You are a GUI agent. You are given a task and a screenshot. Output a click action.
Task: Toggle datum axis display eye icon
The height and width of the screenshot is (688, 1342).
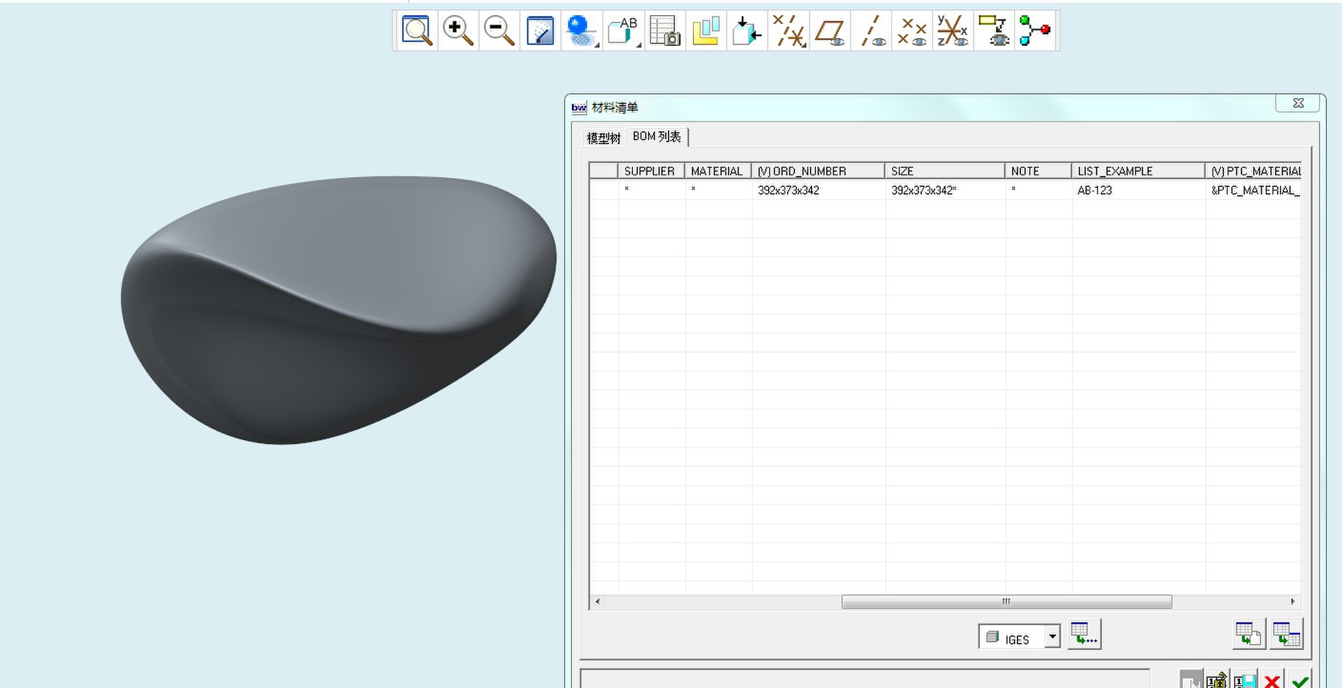(871, 30)
